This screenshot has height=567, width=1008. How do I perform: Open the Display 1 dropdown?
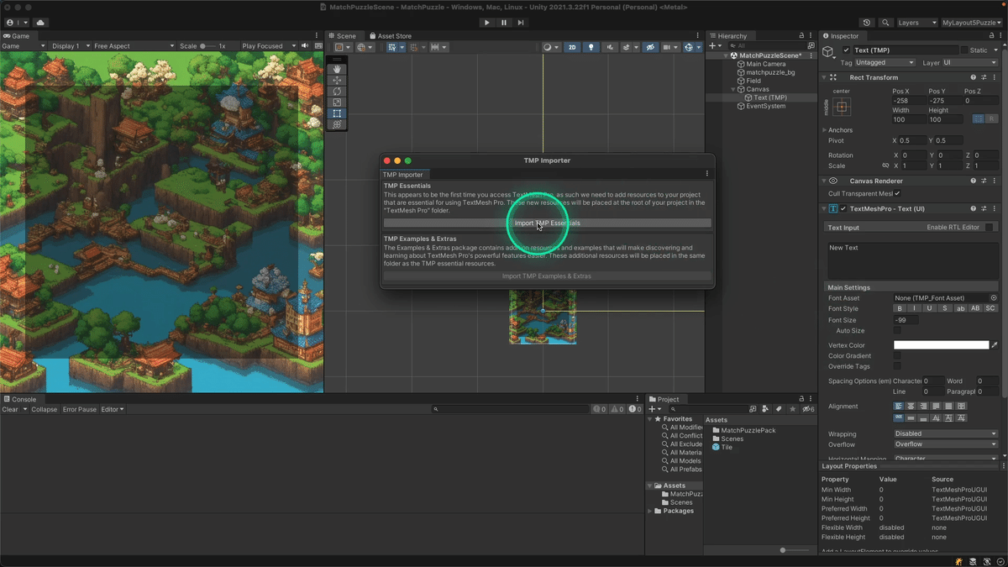pyautogui.click(x=70, y=46)
